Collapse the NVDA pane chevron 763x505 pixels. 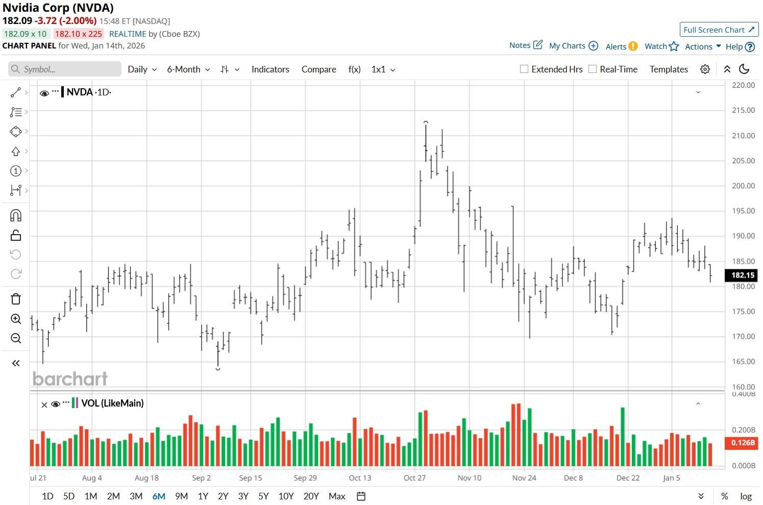click(x=698, y=92)
